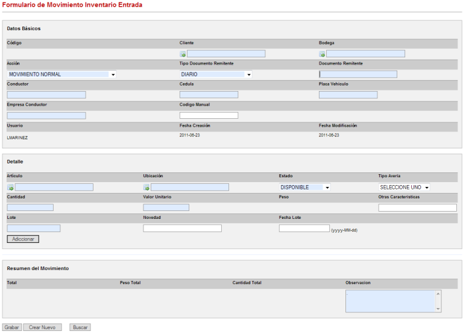Click into the Conductor text field

[46, 95]
